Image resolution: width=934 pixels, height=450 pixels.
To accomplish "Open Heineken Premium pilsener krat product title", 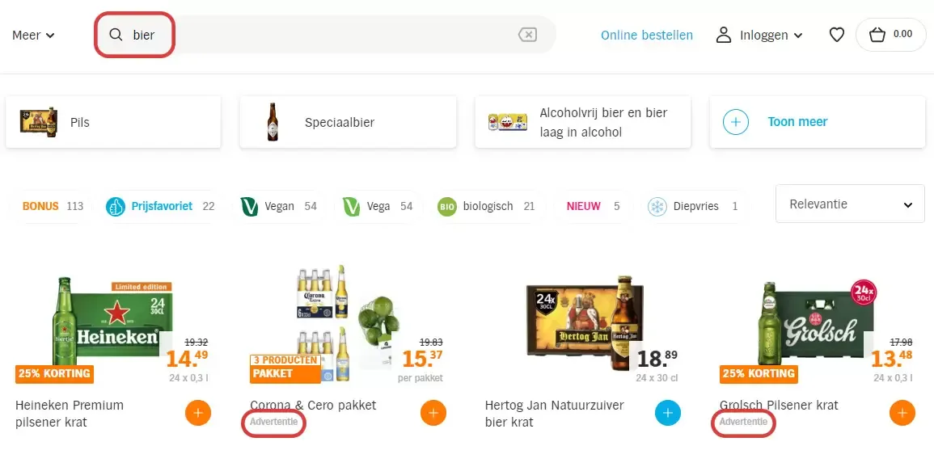I will [70, 414].
